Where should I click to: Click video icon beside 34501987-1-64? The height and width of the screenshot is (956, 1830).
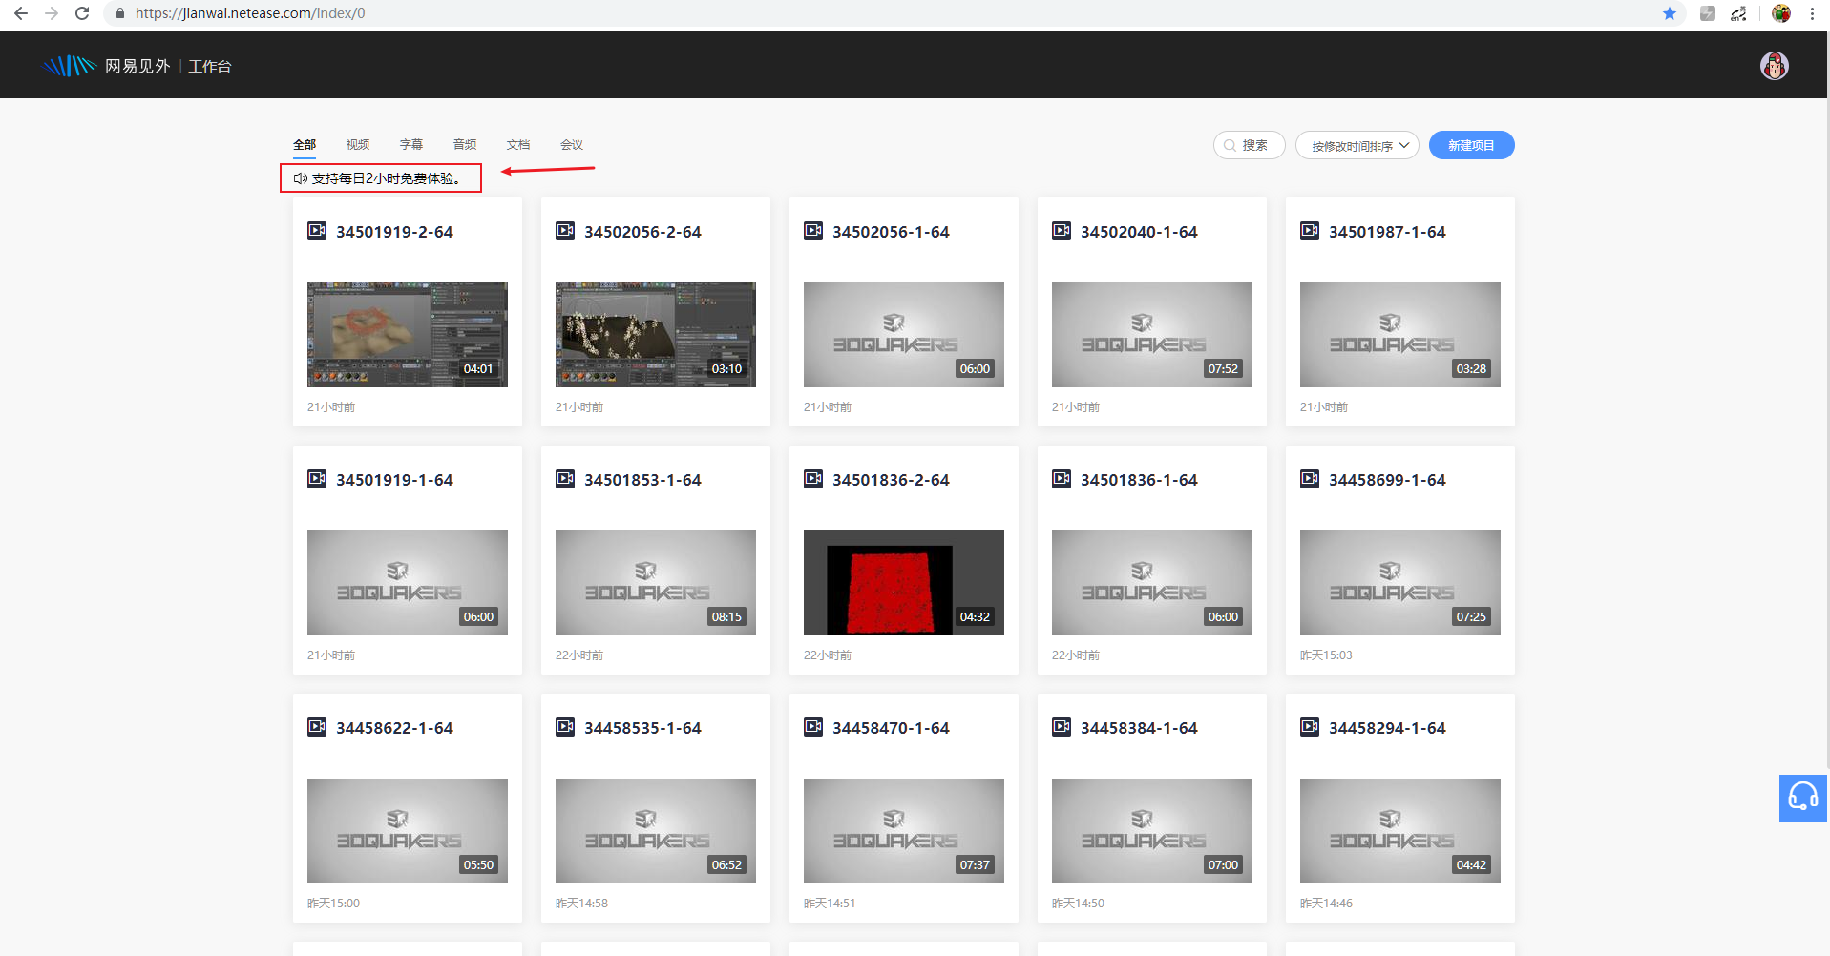coord(1310,231)
